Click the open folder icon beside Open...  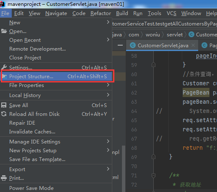coord(4,31)
